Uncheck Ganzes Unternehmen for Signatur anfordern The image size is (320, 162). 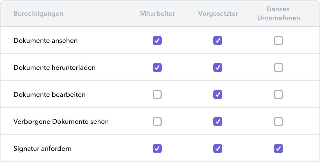click(x=278, y=148)
